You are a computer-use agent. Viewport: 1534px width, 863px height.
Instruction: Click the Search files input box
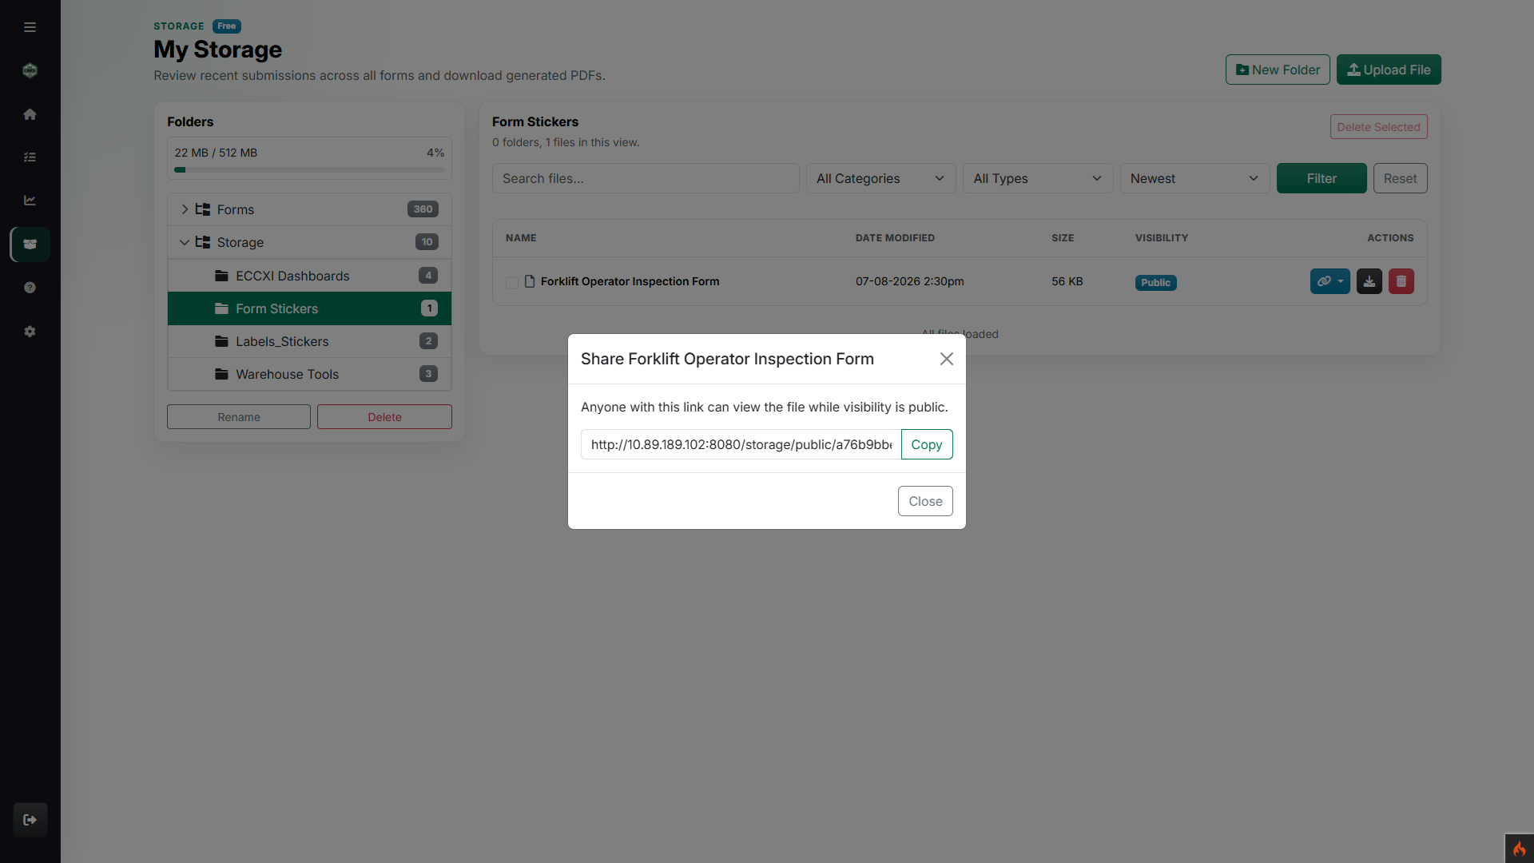coord(646,178)
